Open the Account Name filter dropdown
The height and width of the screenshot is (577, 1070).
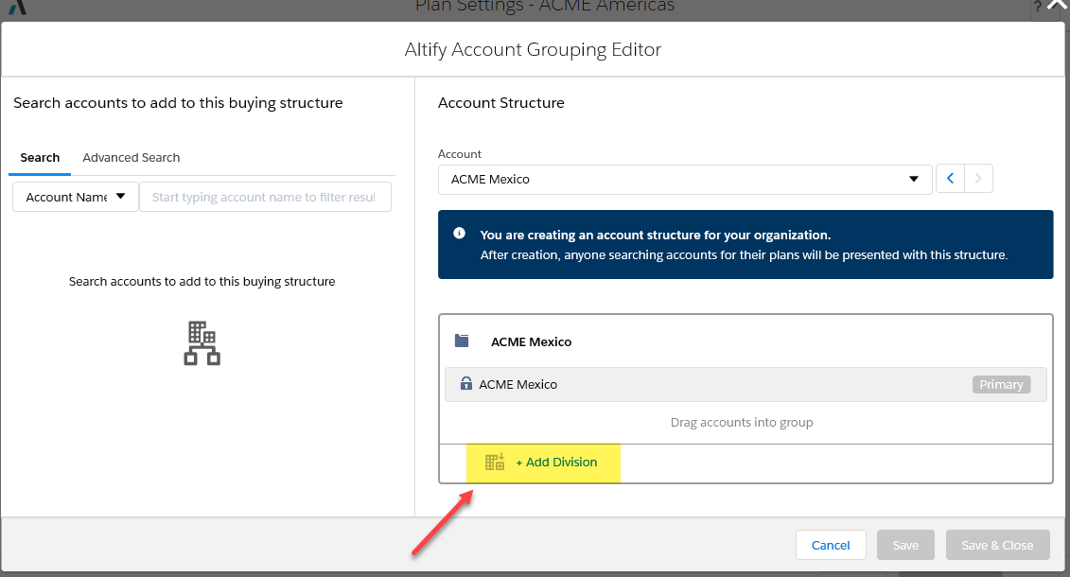click(x=76, y=197)
